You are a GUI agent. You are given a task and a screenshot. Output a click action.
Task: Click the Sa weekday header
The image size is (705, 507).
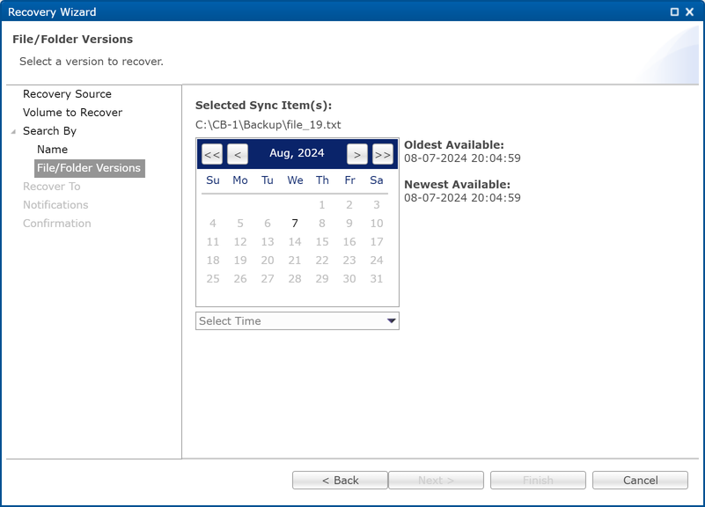click(377, 180)
